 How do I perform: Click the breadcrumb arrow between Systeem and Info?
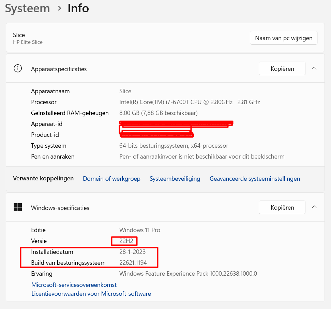coord(60,8)
